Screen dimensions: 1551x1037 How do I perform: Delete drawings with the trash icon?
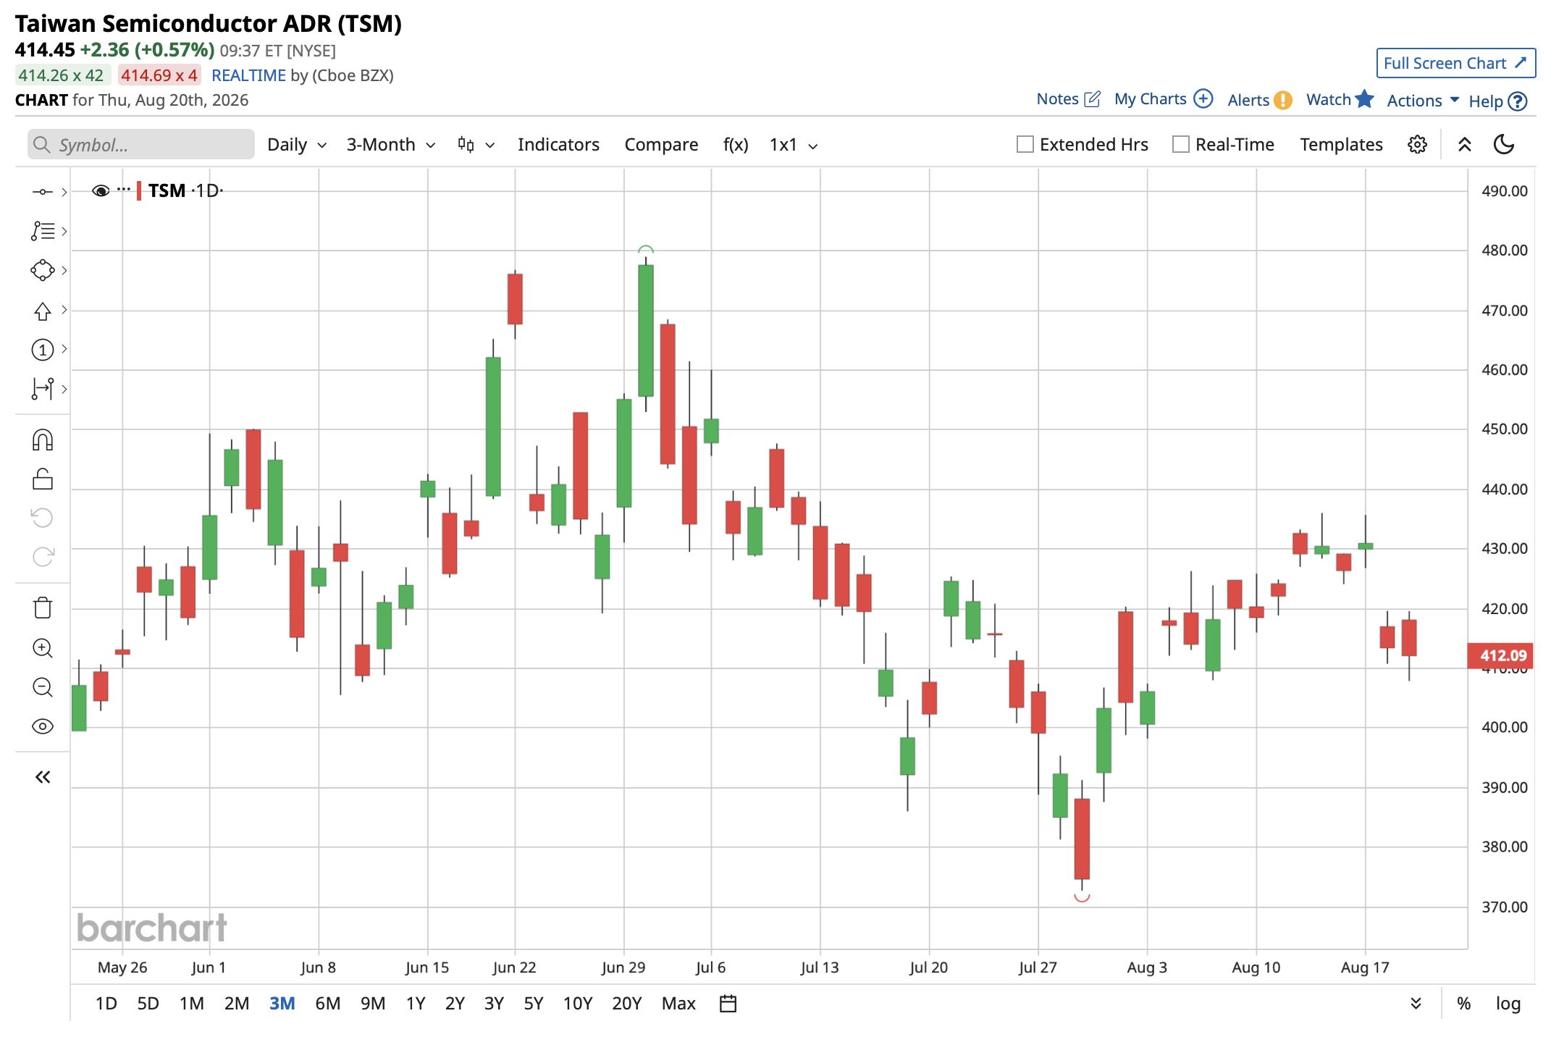pos(43,608)
